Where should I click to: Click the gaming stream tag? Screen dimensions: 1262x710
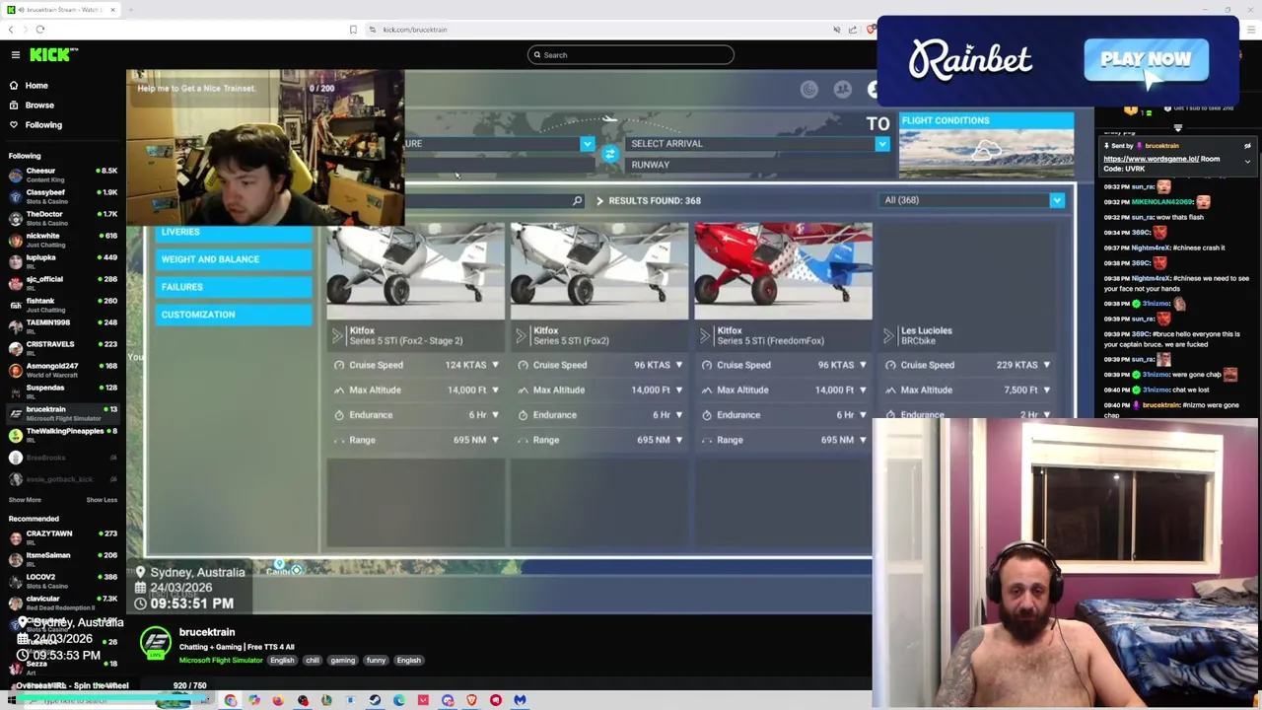[342, 661]
